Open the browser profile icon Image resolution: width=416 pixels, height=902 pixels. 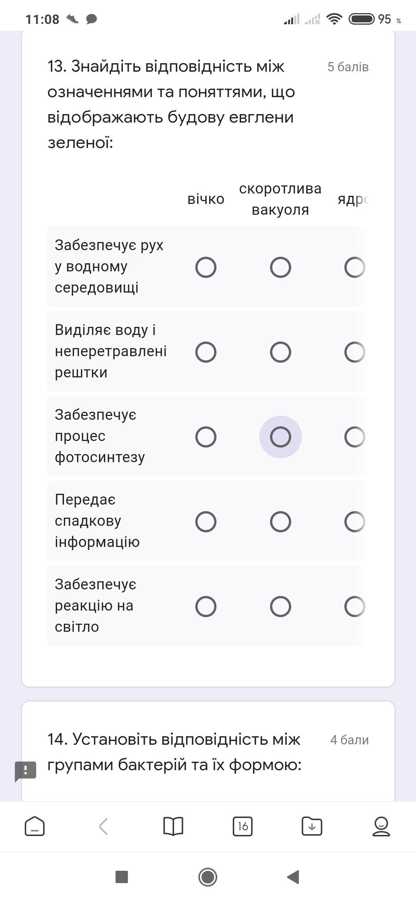click(381, 826)
